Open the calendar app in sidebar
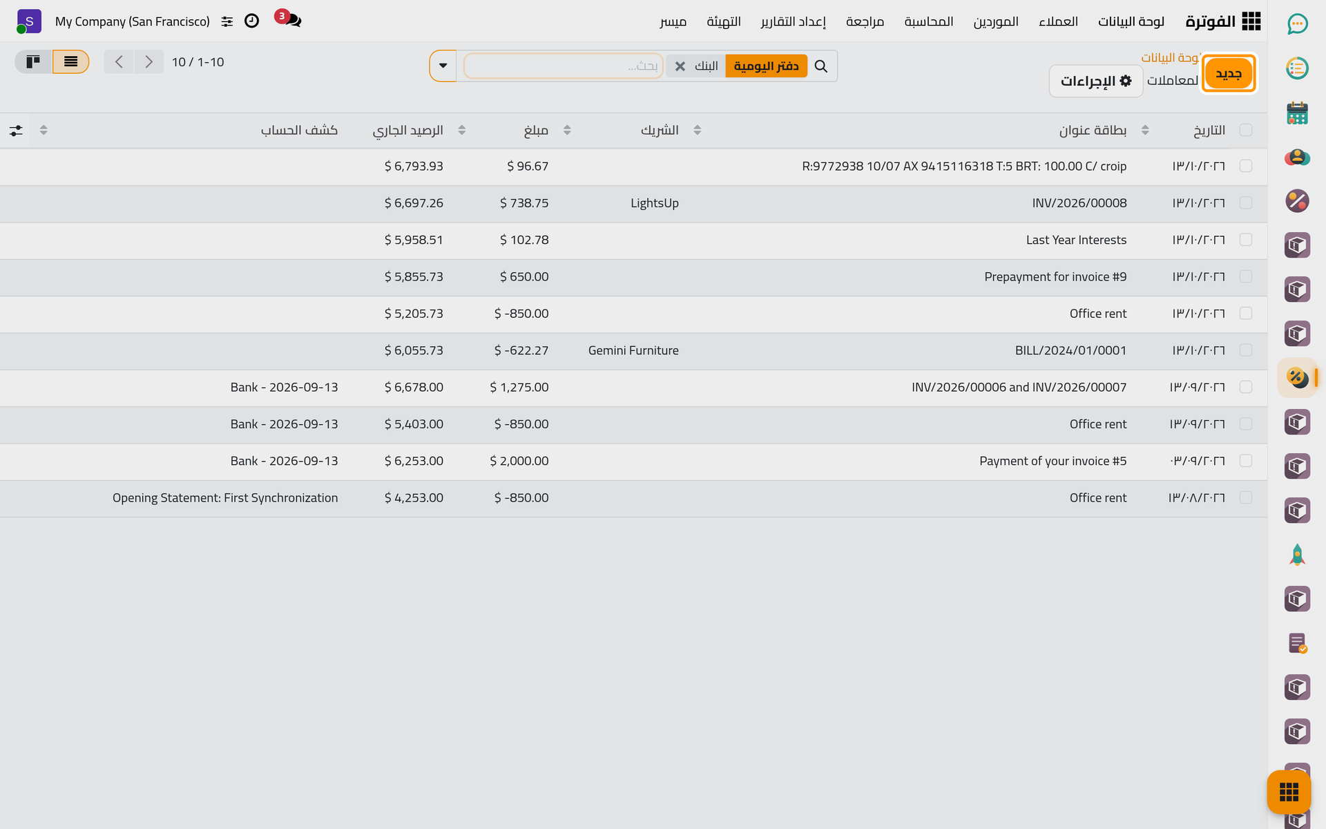The image size is (1326, 829). click(1297, 113)
